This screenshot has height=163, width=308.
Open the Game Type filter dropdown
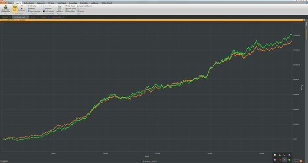coord(70,9)
